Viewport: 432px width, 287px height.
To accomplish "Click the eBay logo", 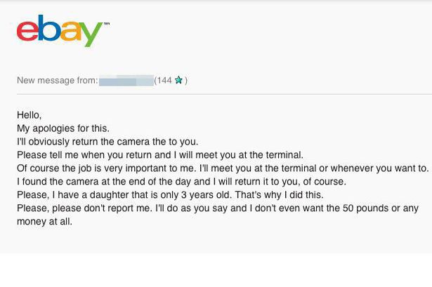I will [63, 31].
